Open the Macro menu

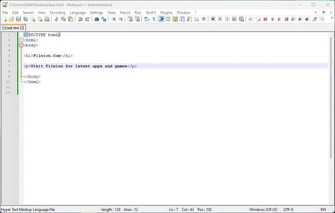[x=125, y=13]
